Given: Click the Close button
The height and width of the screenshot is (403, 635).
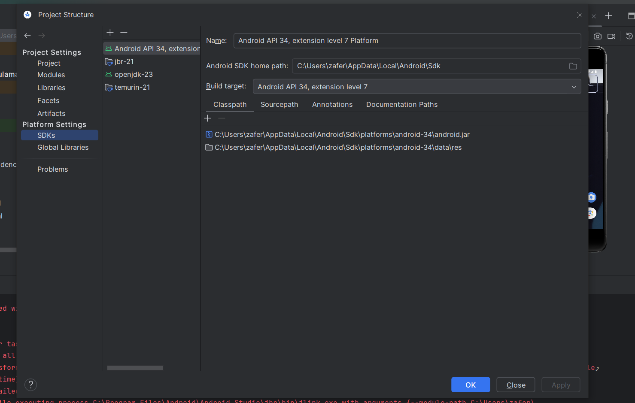Looking at the screenshot, I should 516,385.
